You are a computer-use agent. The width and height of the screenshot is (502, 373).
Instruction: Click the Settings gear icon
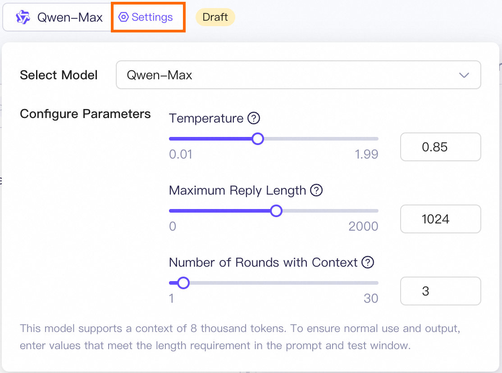(123, 18)
